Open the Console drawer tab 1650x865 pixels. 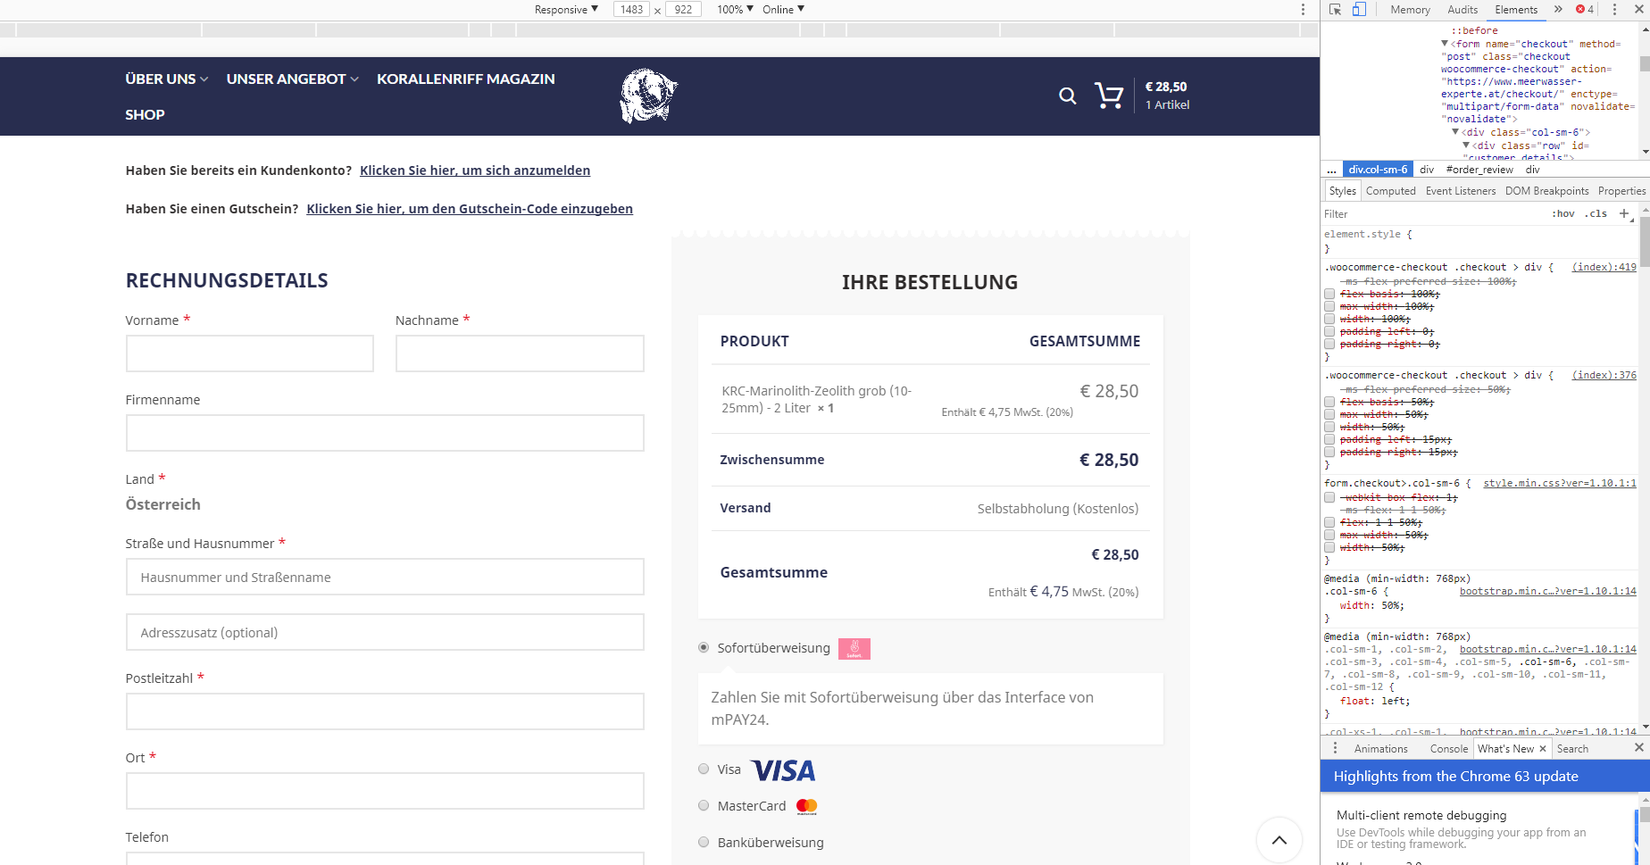click(1448, 749)
